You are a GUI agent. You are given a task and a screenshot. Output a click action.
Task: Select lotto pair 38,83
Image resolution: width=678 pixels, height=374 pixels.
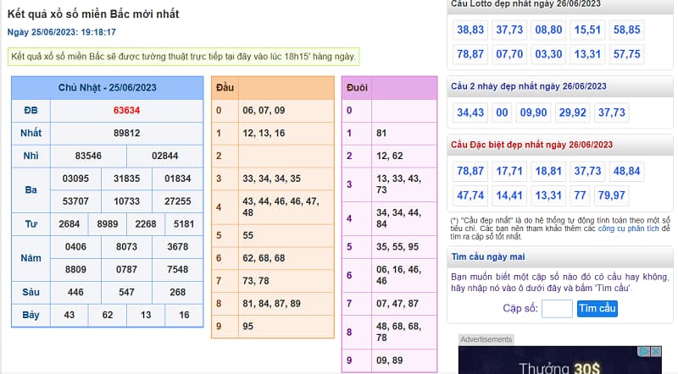(x=470, y=30)
